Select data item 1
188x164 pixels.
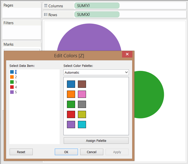(13, 72)
